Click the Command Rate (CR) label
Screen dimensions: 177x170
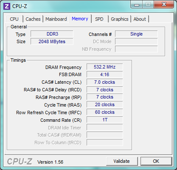click(x=61, y=120)
